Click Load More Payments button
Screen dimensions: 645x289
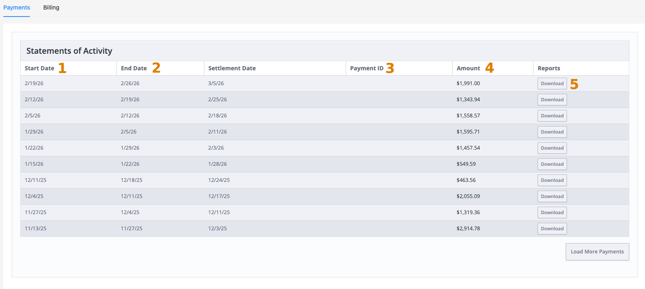(x=597, y=252)
